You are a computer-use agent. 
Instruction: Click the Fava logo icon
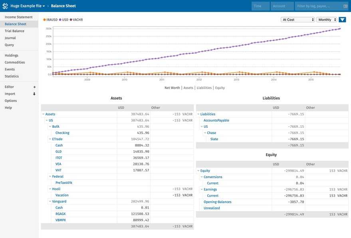pyautogui.click(x=5, y=6)
